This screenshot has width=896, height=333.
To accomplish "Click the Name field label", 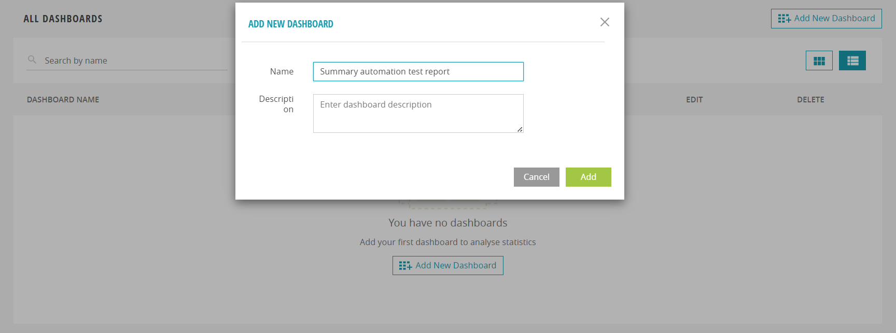I will pyautogui.click(x=282, y=71).
